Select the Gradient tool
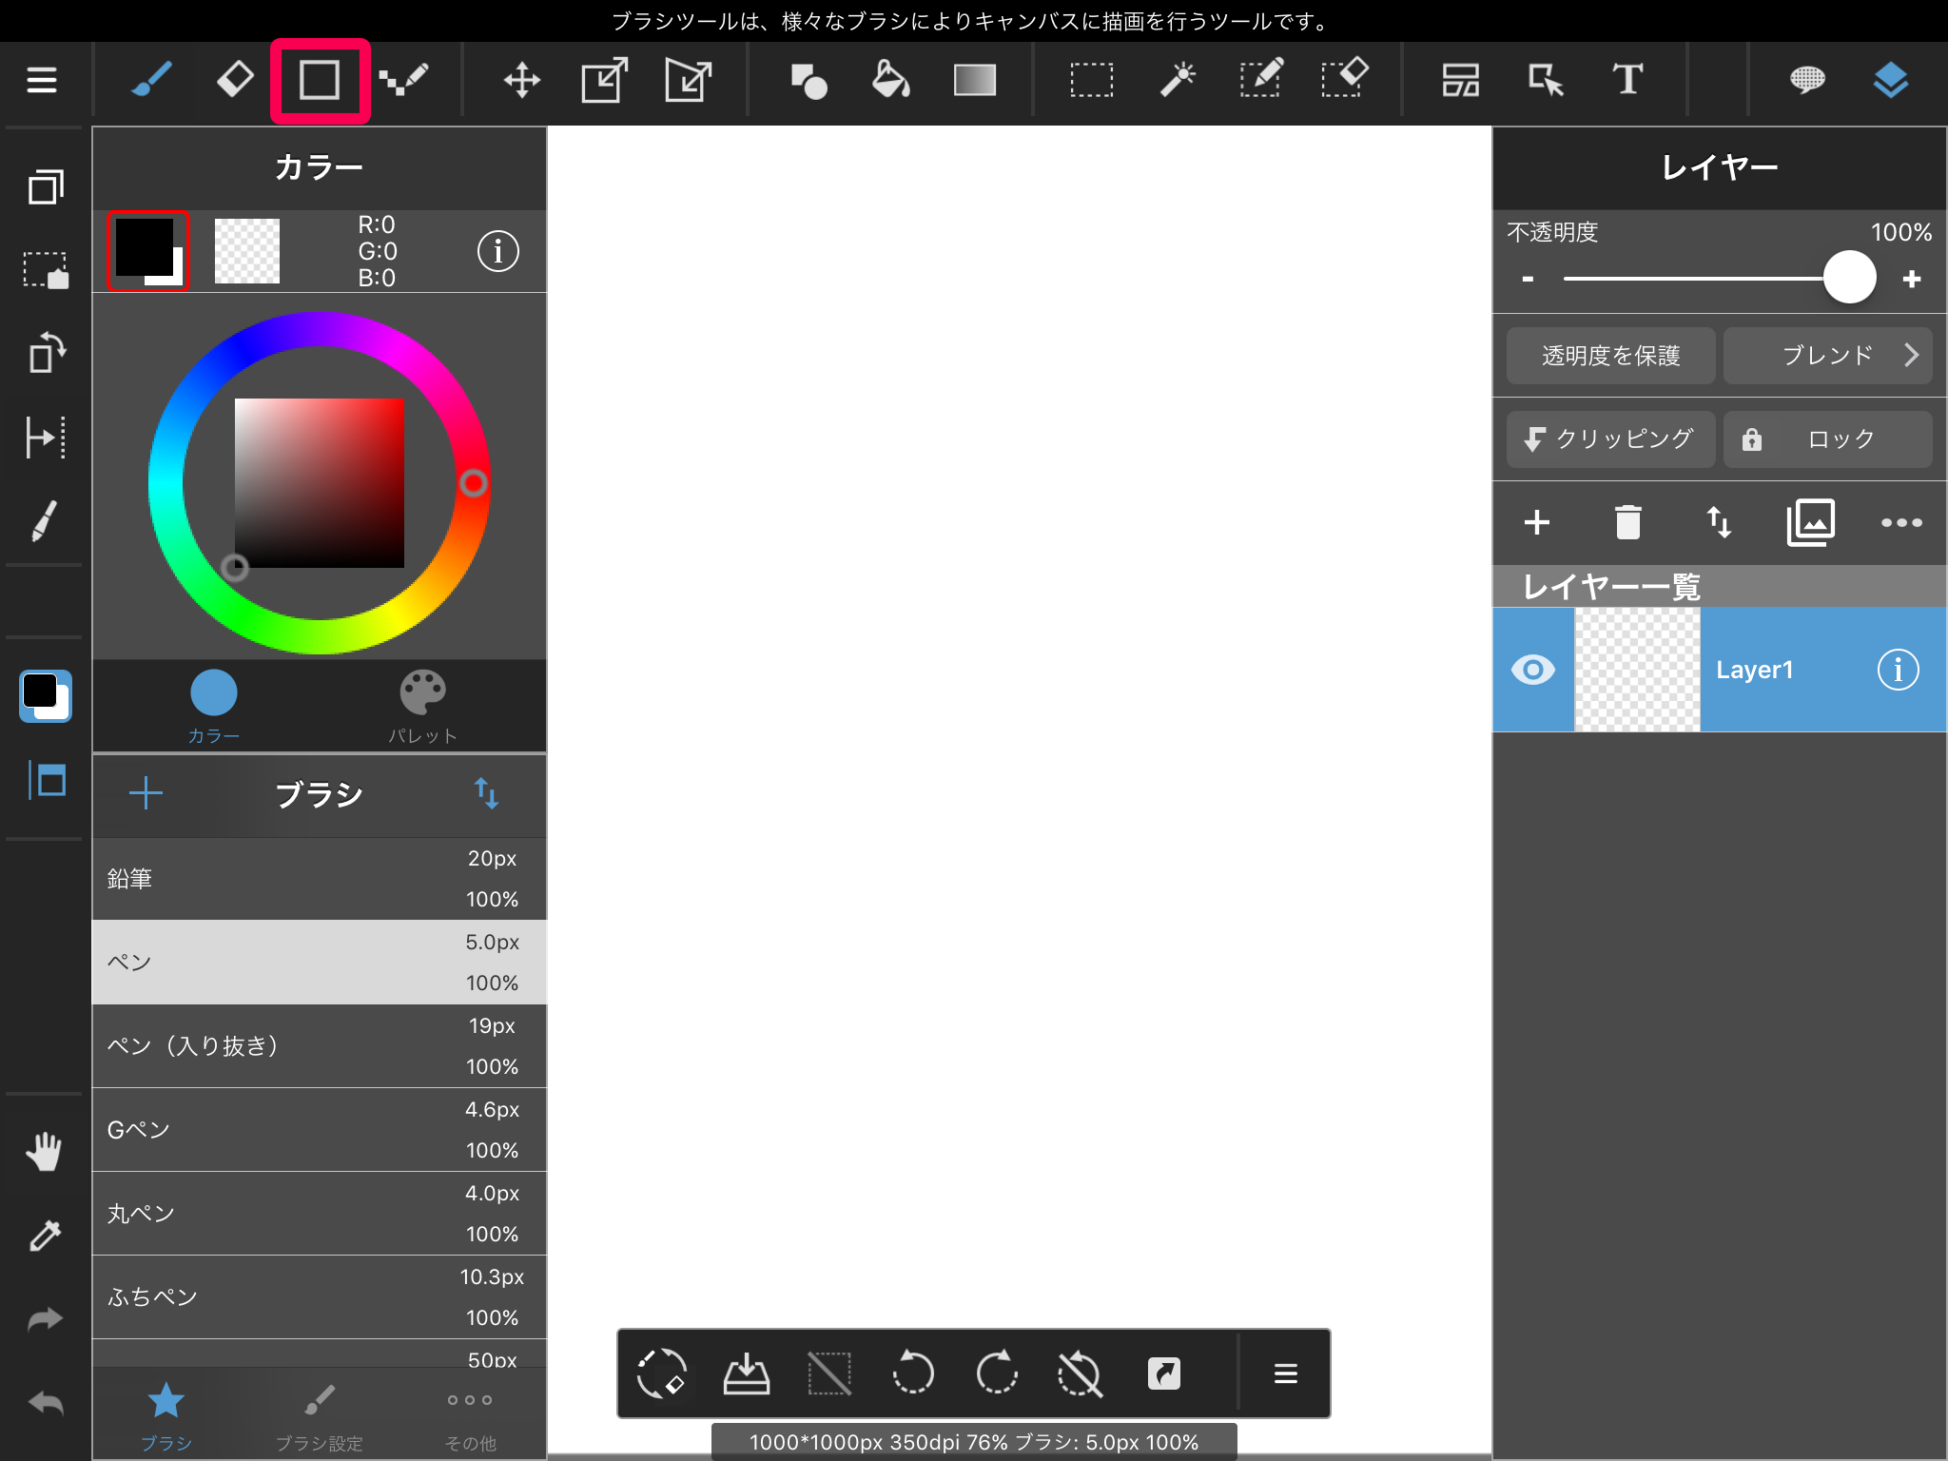 [x=975, y=80]
